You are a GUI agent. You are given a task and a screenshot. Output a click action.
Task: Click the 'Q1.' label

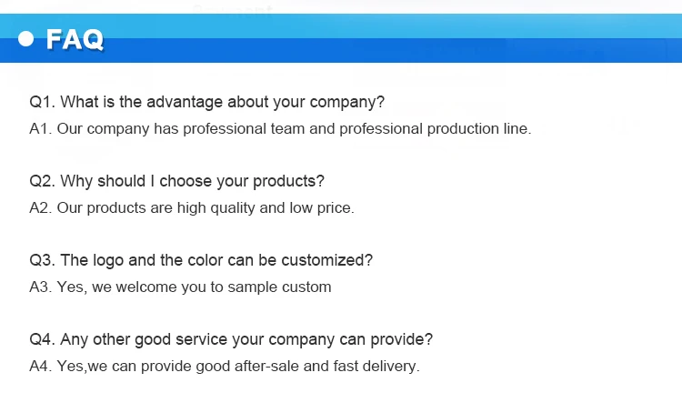(42, 101)
